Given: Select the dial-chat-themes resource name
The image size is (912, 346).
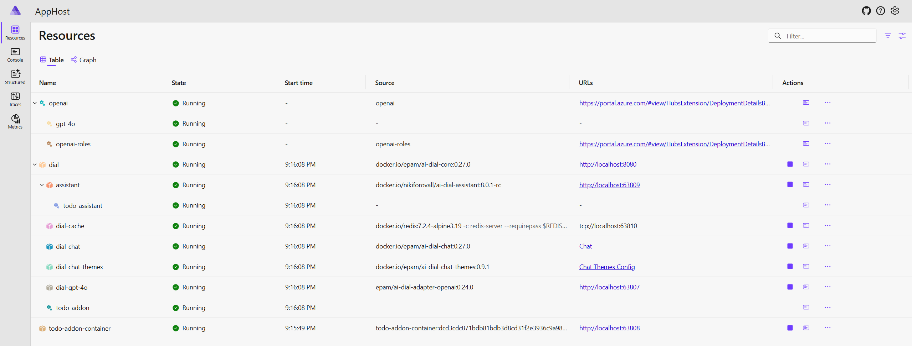Looking at the screenshot, I should (x=79, y=267).
